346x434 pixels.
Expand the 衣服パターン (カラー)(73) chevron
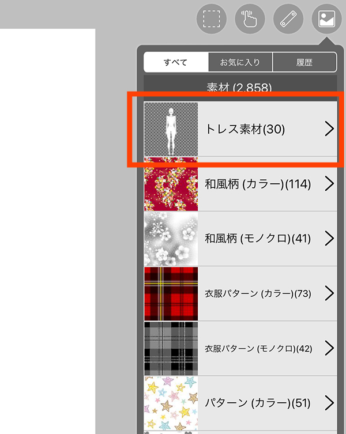point(329,293)
